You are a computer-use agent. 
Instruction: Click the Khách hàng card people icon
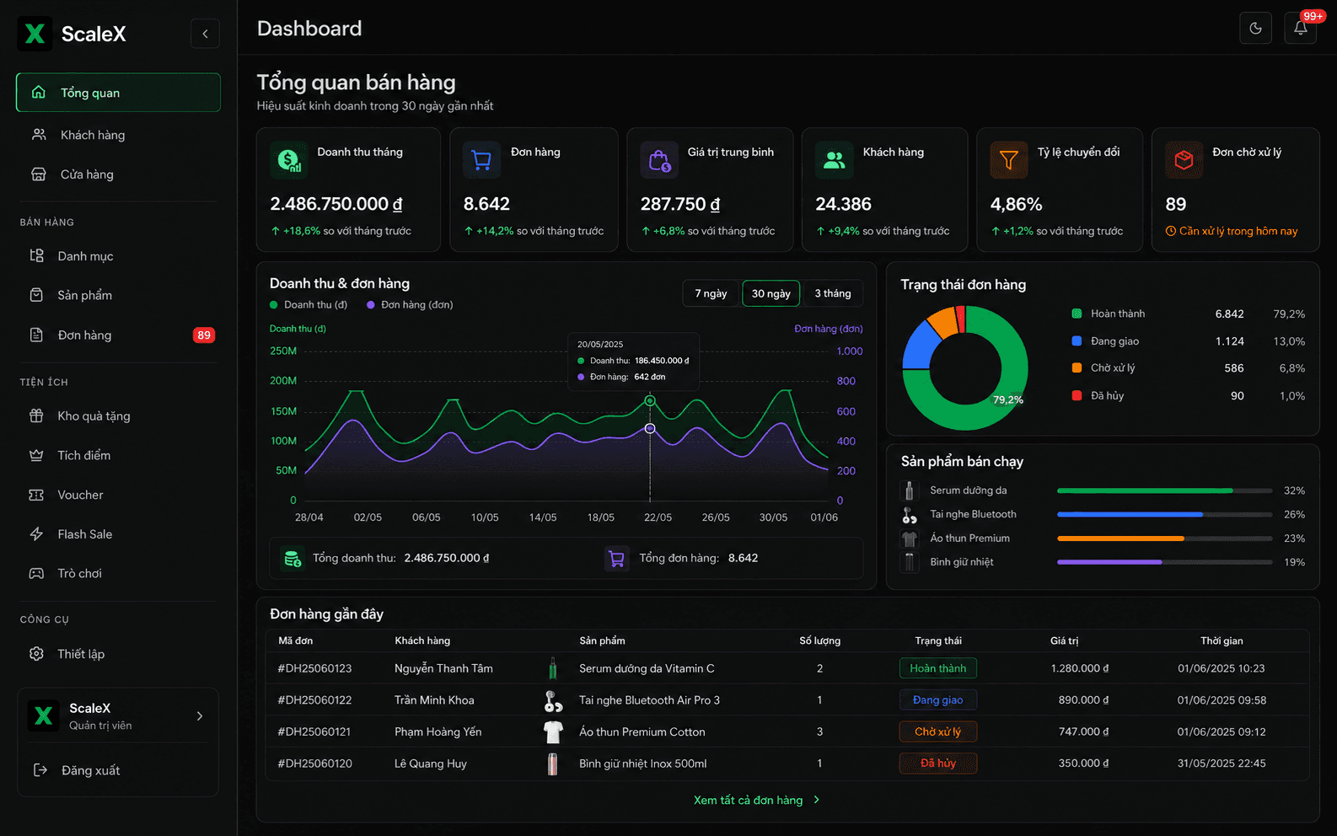835,159
